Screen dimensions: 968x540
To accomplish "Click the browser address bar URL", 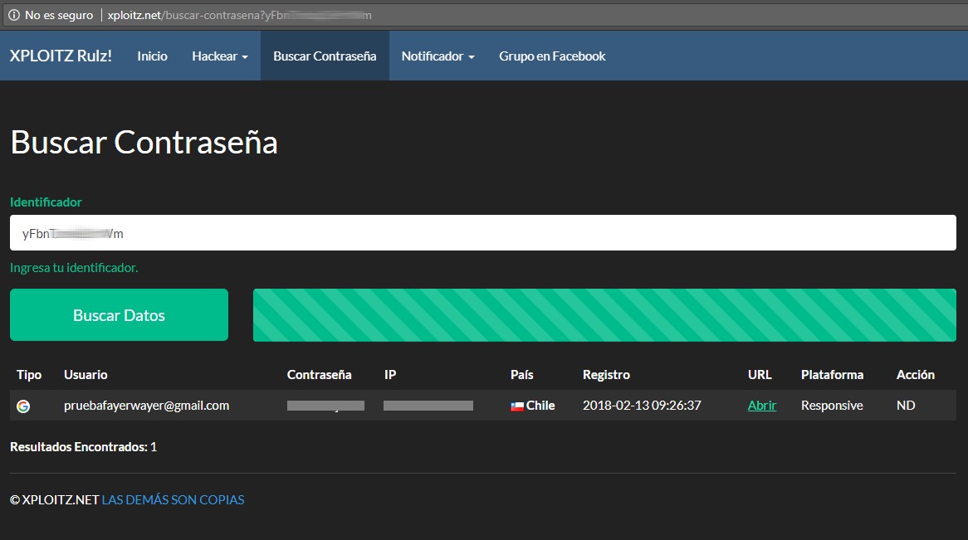I will 240,16.
